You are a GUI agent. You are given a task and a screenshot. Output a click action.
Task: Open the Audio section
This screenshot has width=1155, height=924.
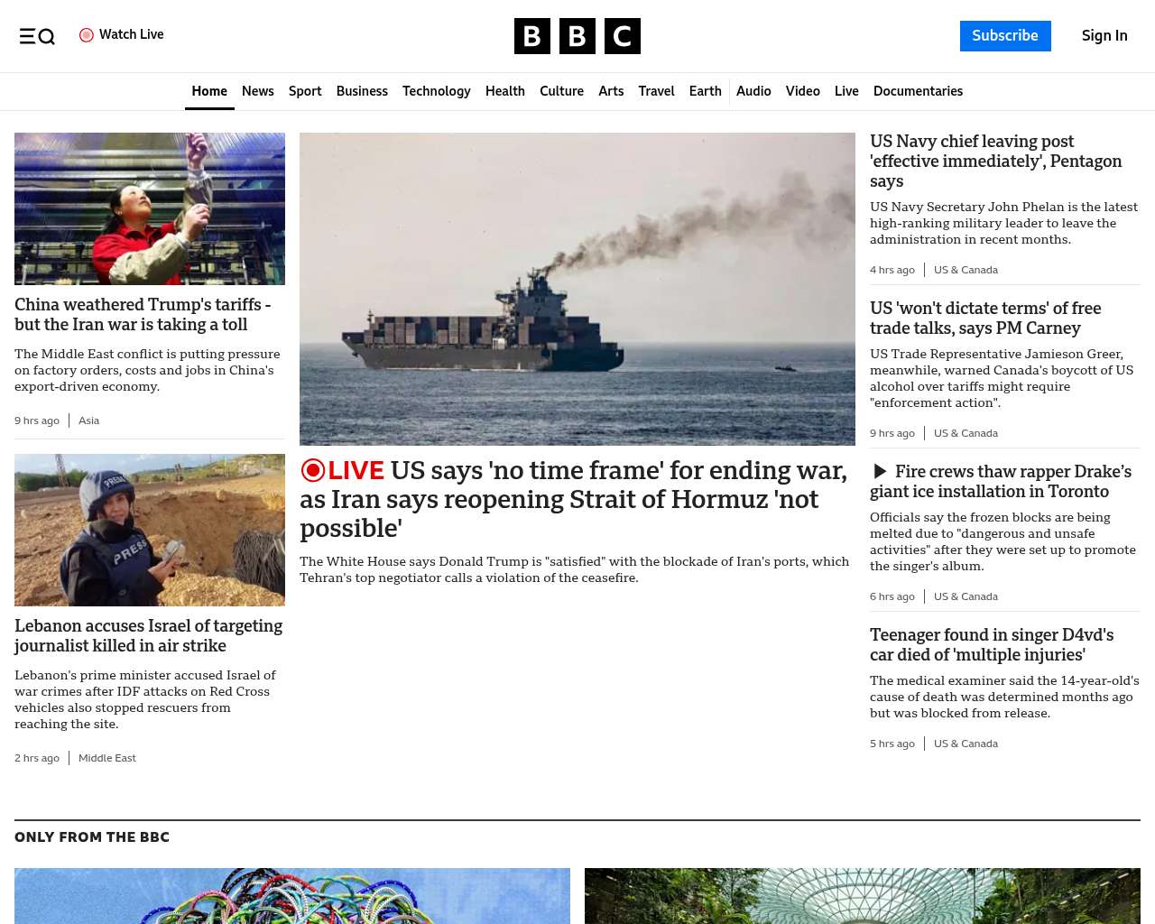coord(753,91)
